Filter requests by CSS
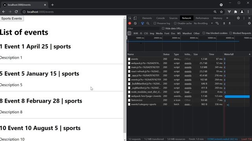The height and width of the screenshot is (141, 252). coord(146,33)
